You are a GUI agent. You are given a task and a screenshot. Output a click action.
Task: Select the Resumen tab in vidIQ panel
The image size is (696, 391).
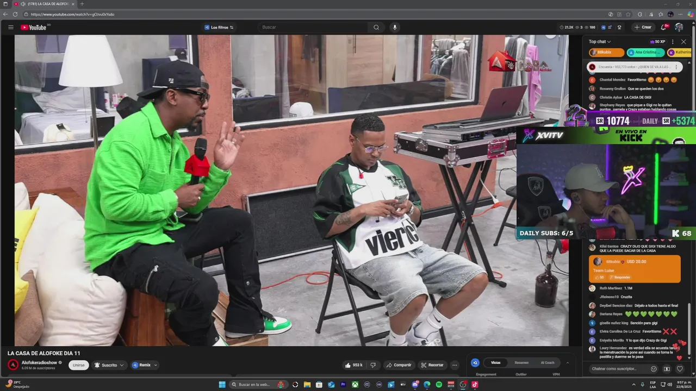click(x=521, y=363)
